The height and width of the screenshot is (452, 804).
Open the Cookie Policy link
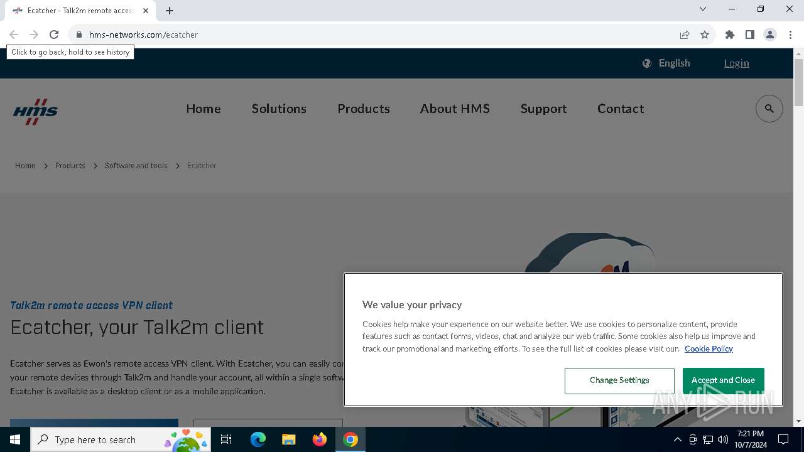point(709,348)
